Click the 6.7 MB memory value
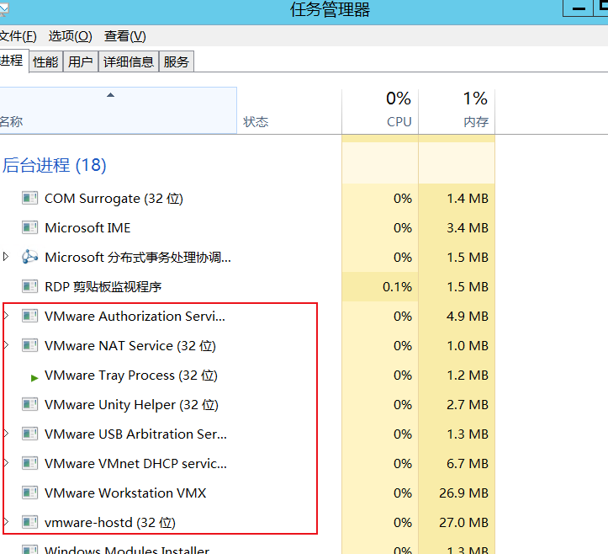Viewport: 608px width, 554px height. pyautogui.click(x=468, y=464)
